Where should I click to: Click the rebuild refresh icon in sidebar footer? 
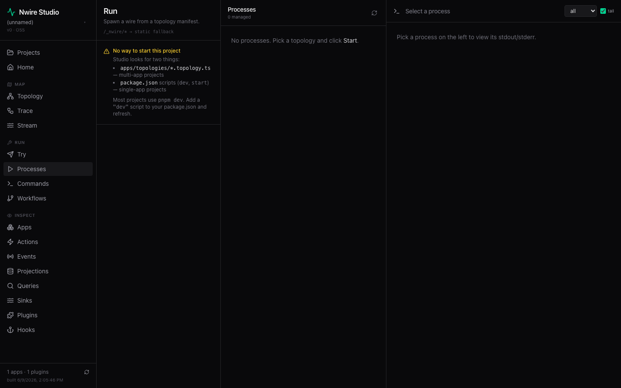click(87, 372)
